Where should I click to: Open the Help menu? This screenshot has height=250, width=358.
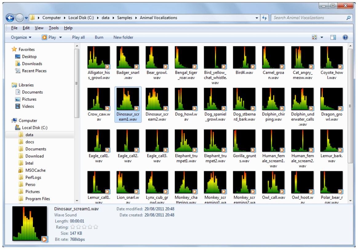[x=68, y=28]
